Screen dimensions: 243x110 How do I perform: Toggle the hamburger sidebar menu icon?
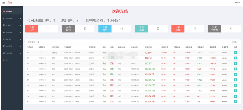(x=3, y=3)
